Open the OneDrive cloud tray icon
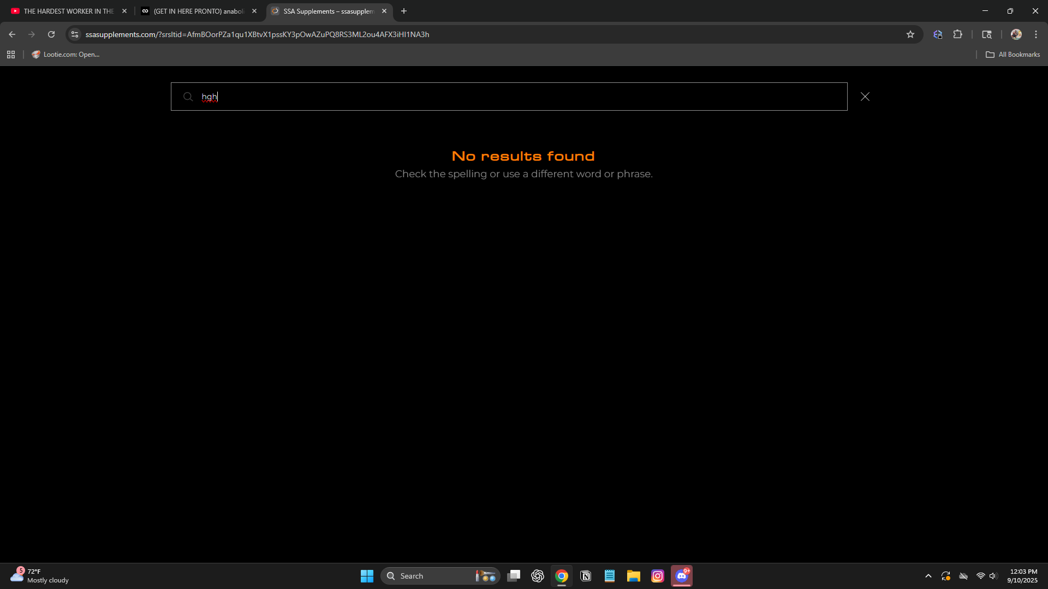Viewport: 1048px width, 589px height. tap(964, 576)
